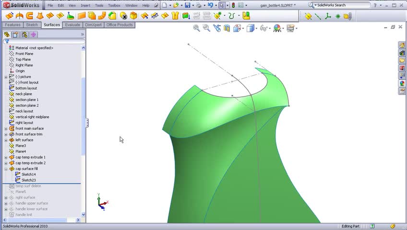Select the Revolved Surface tool
The width and height of the screenshot is (407, 230).
click(x=20, y=16)
